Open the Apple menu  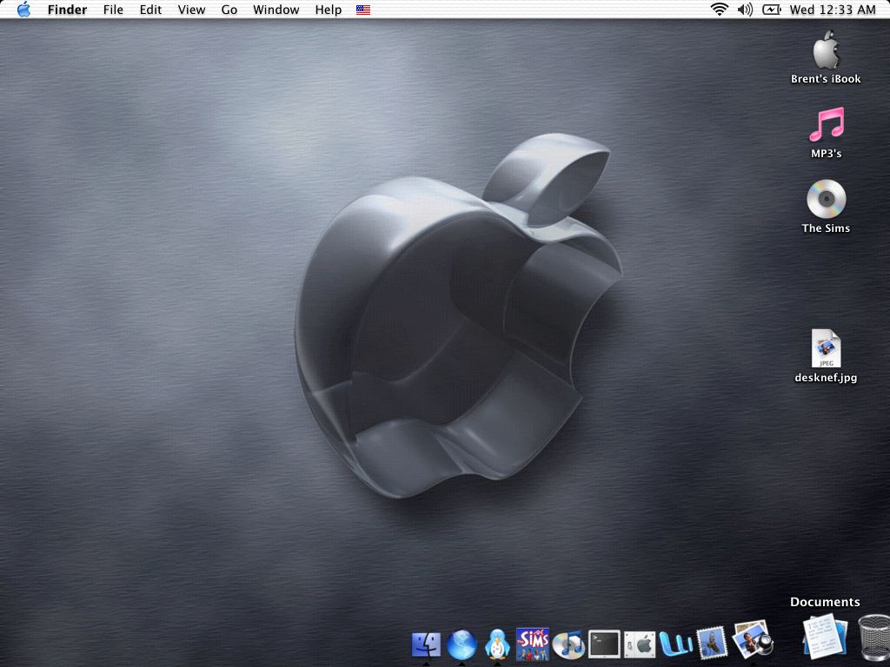point(23,10)
